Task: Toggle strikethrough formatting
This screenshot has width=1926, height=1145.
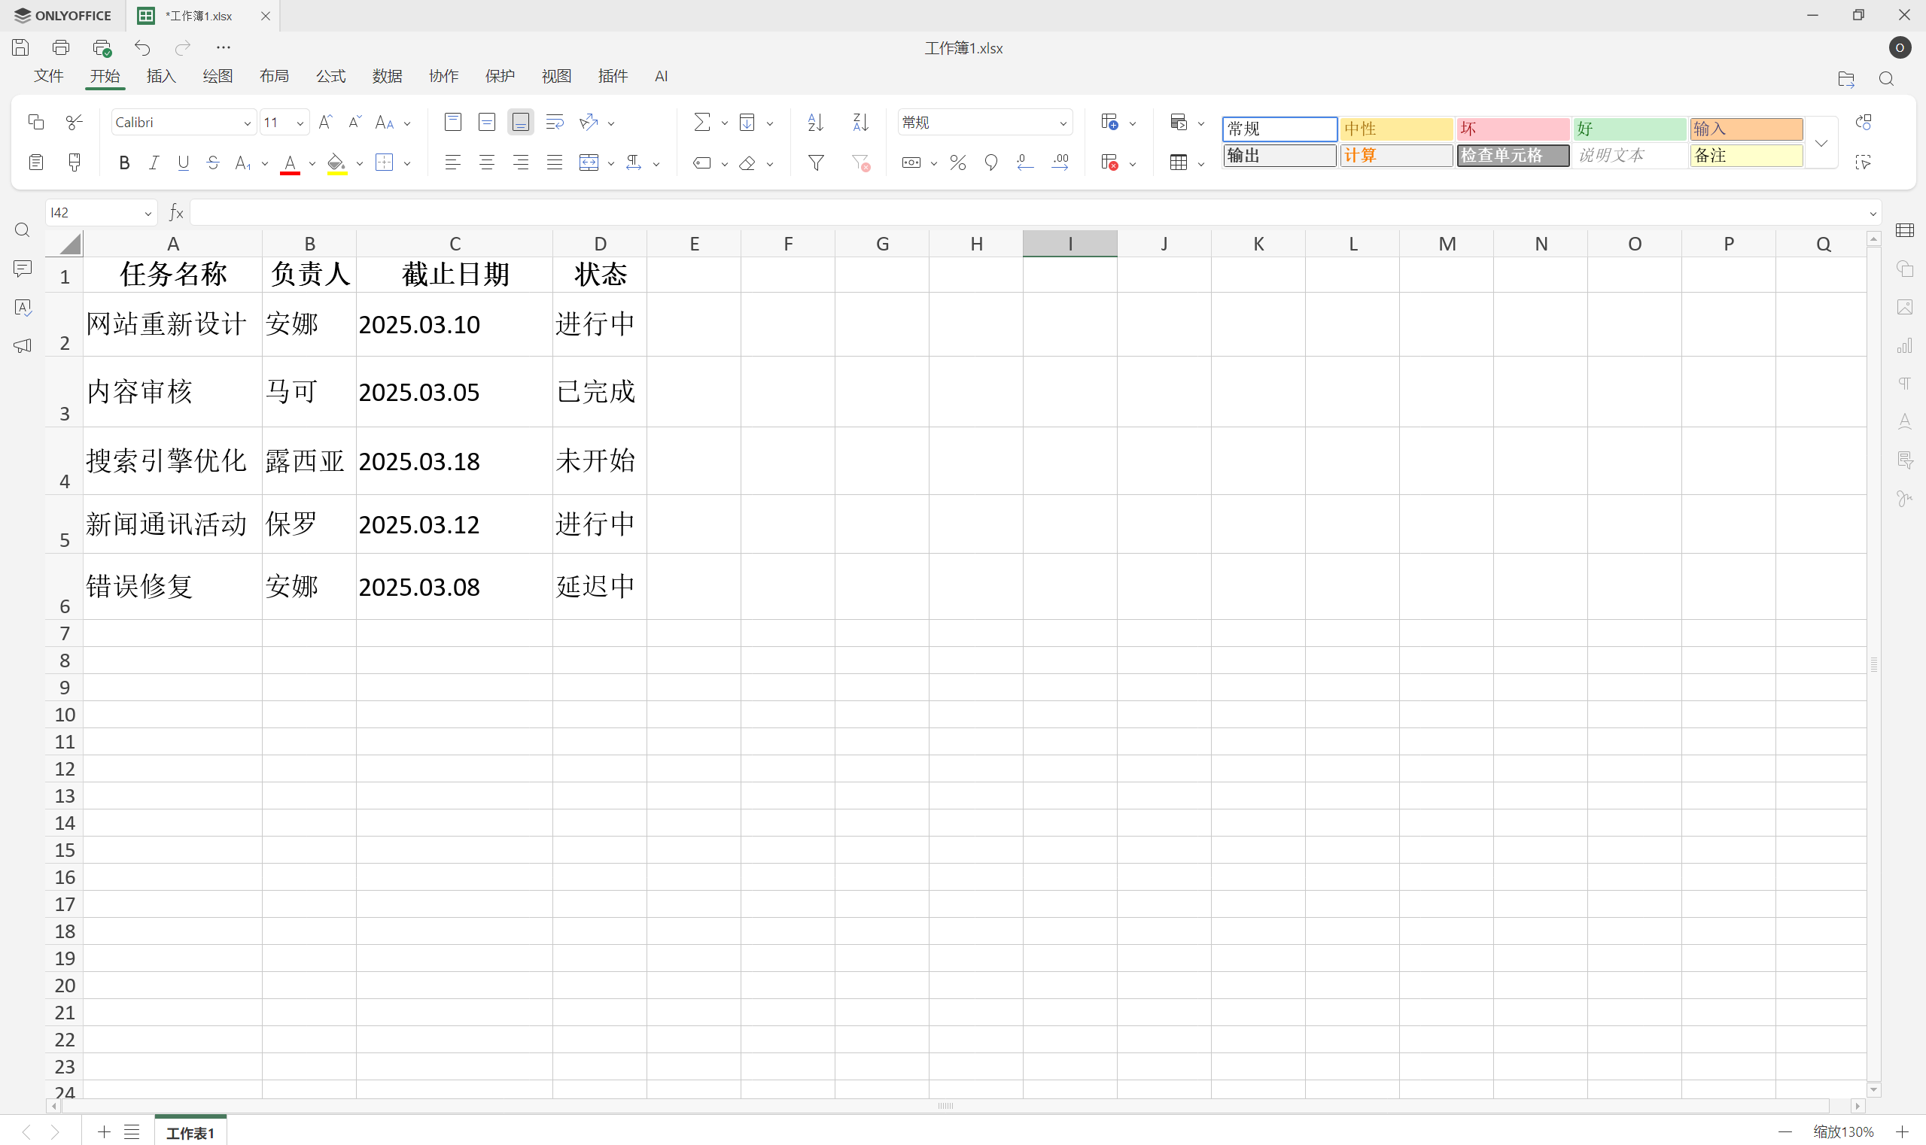Action: 213,162
